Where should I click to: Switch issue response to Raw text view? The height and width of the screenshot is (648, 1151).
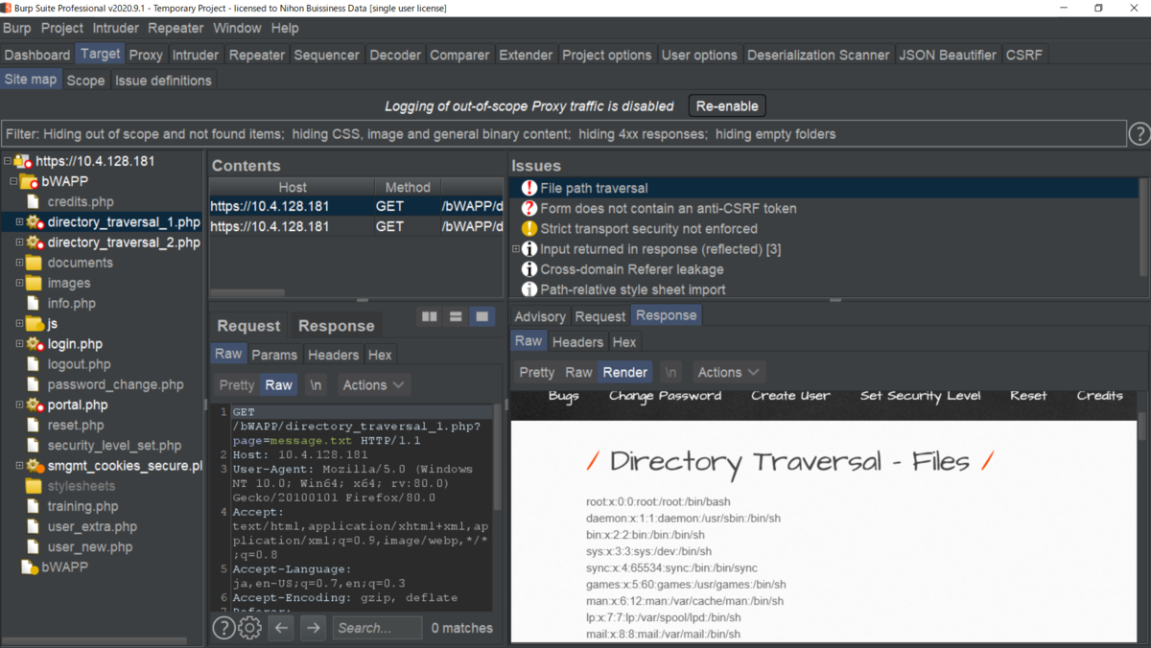tap(579, 372)
